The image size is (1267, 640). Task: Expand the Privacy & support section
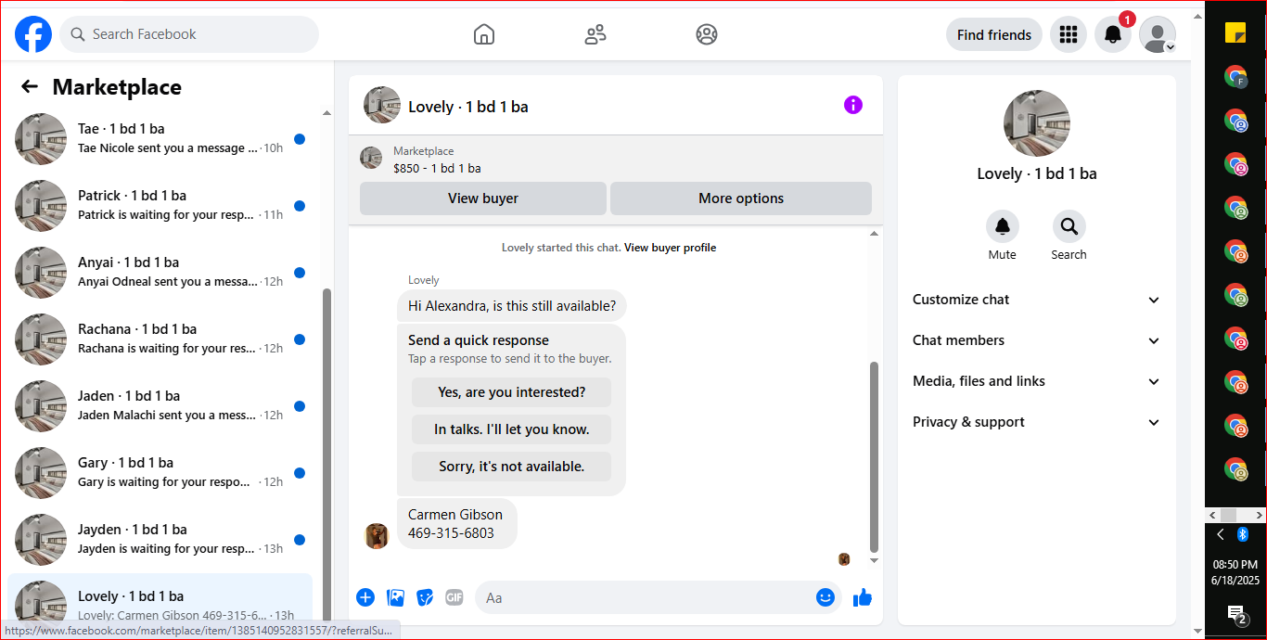(1037, 422)
